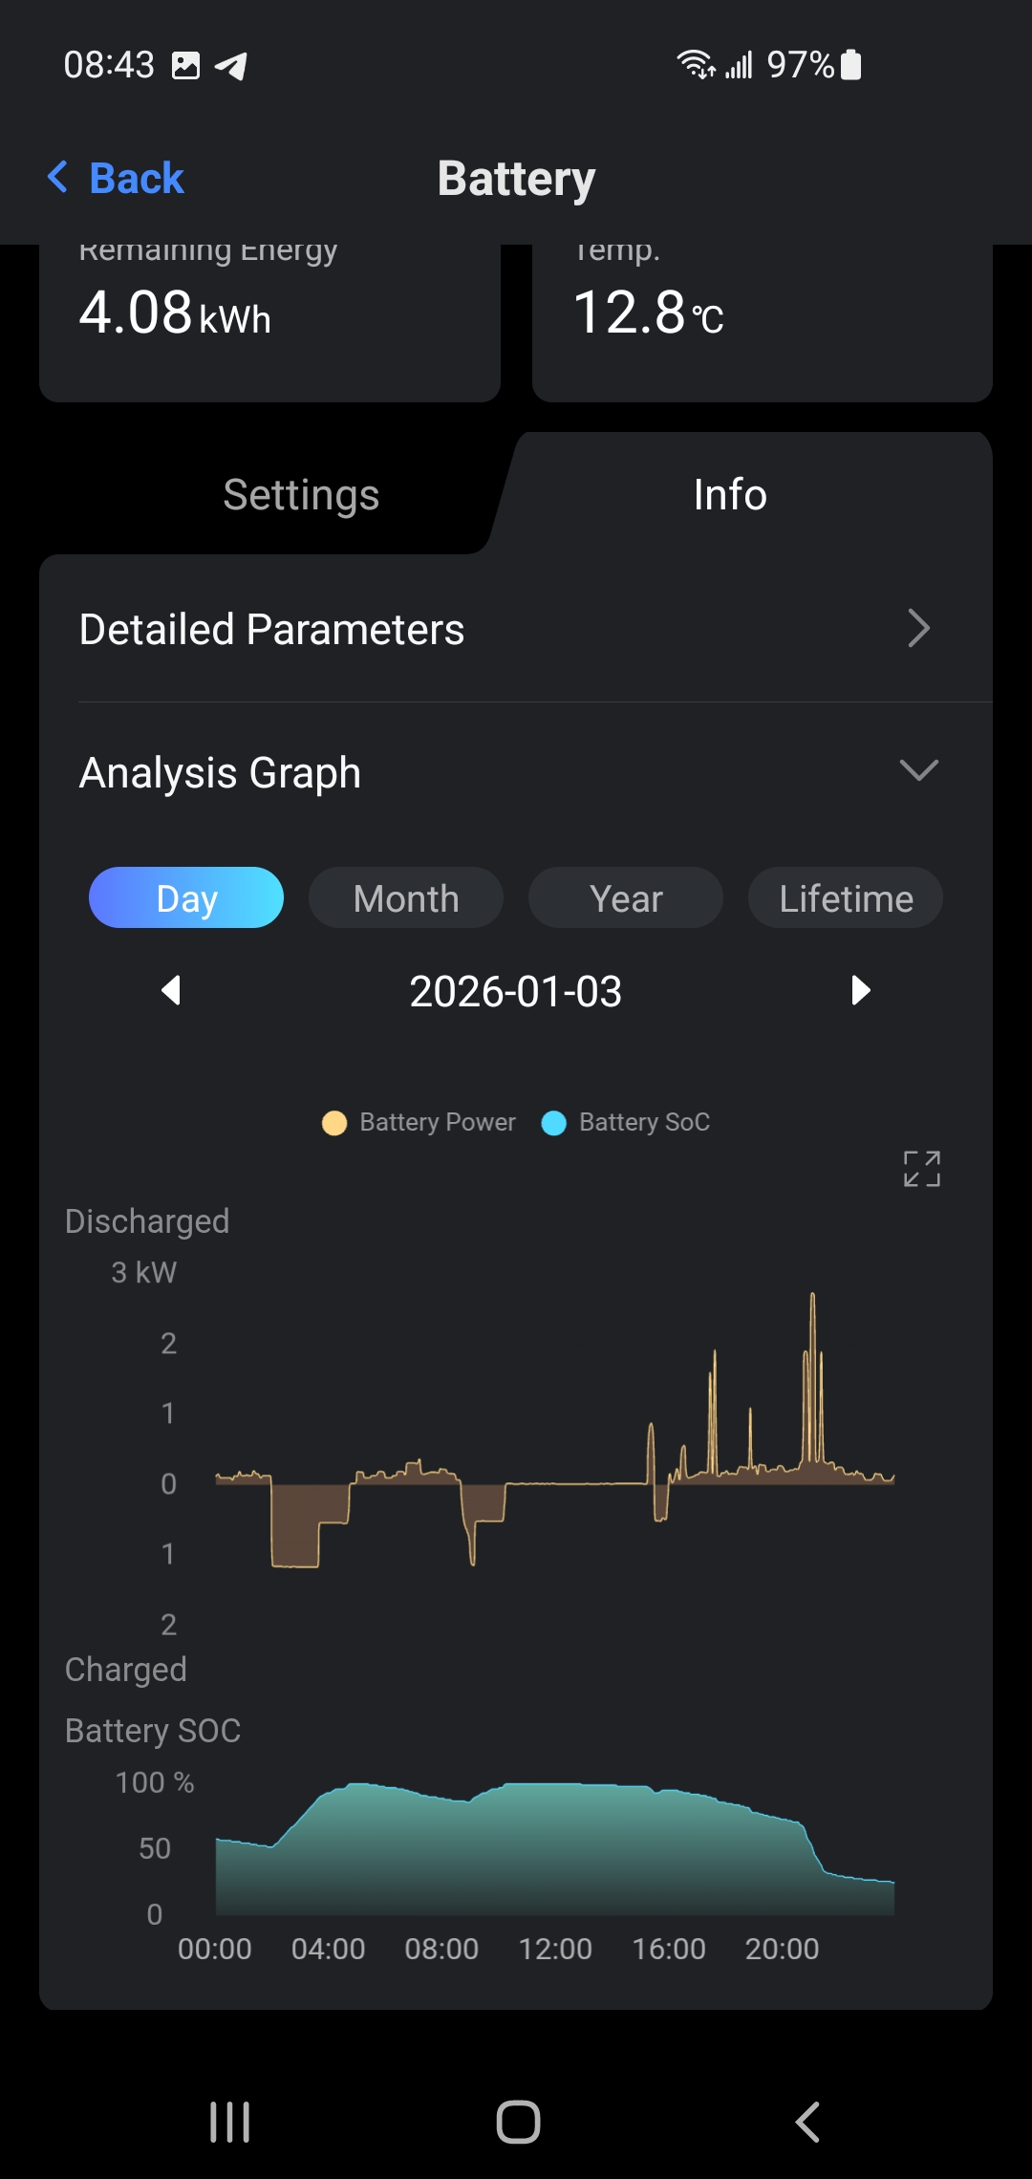This screenshot has width=1032, height=2179.
Task: Select the Lifetime range option
Action: (846, 897)
